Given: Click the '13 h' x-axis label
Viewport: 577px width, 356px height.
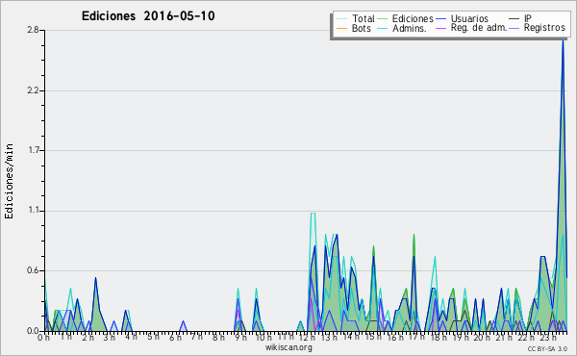Looking at the screenshot, I should (x=329, y=338).
